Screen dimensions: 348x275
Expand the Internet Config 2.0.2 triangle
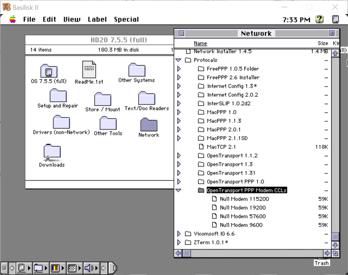click(179, 95)
